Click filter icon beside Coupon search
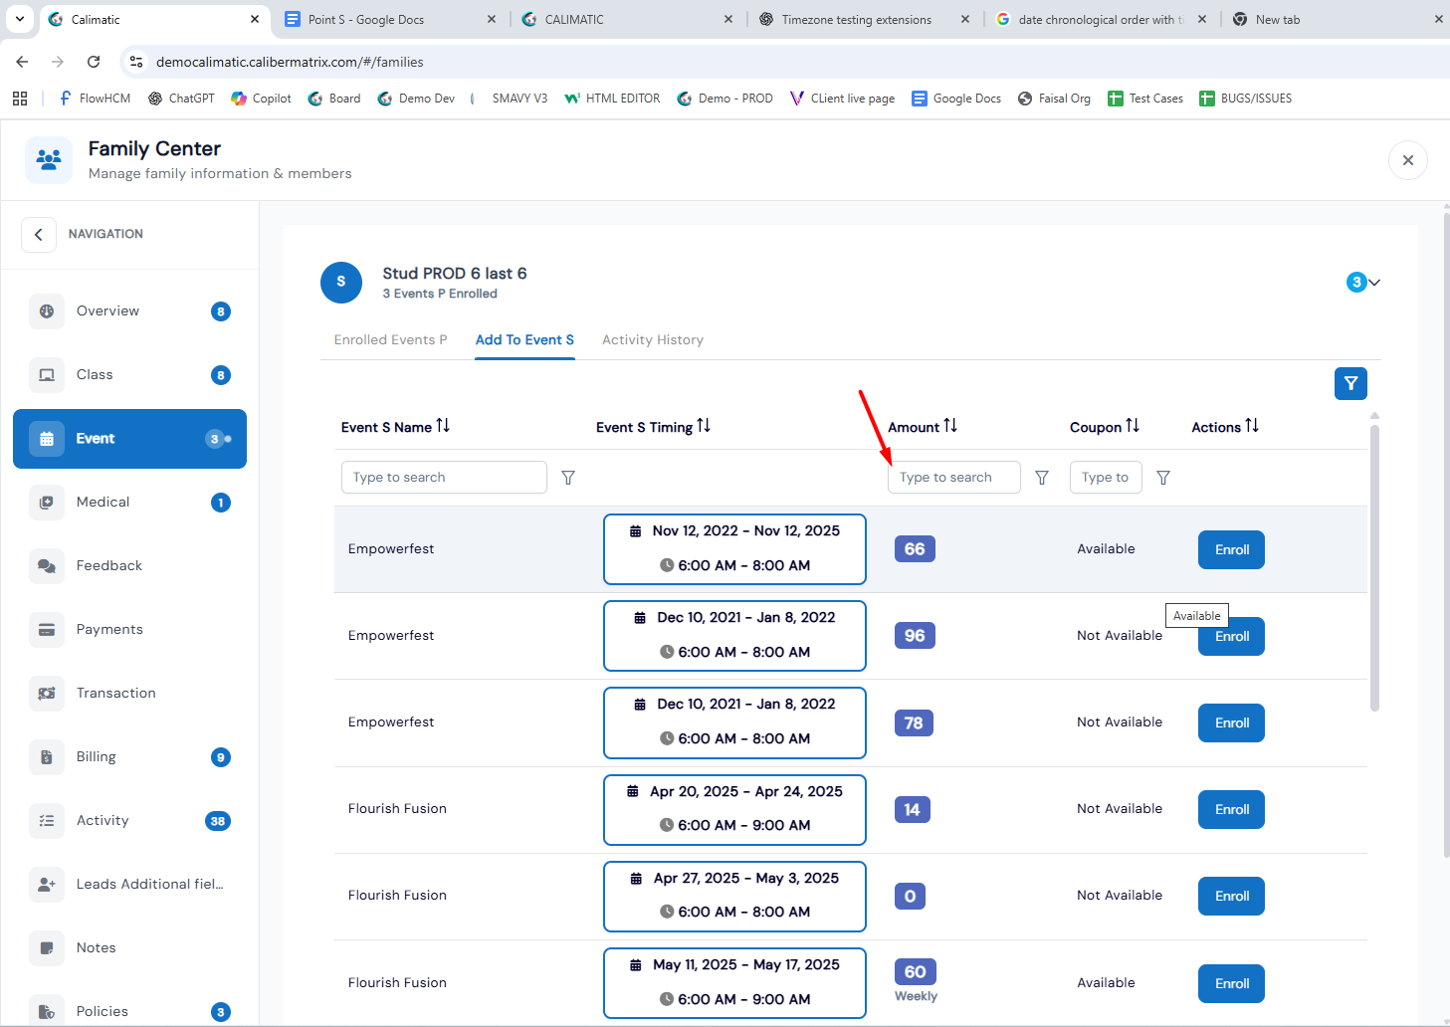 (1163, 478)
